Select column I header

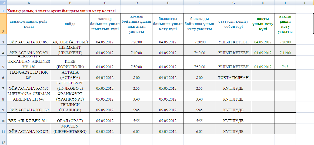(x=285, y=3)
